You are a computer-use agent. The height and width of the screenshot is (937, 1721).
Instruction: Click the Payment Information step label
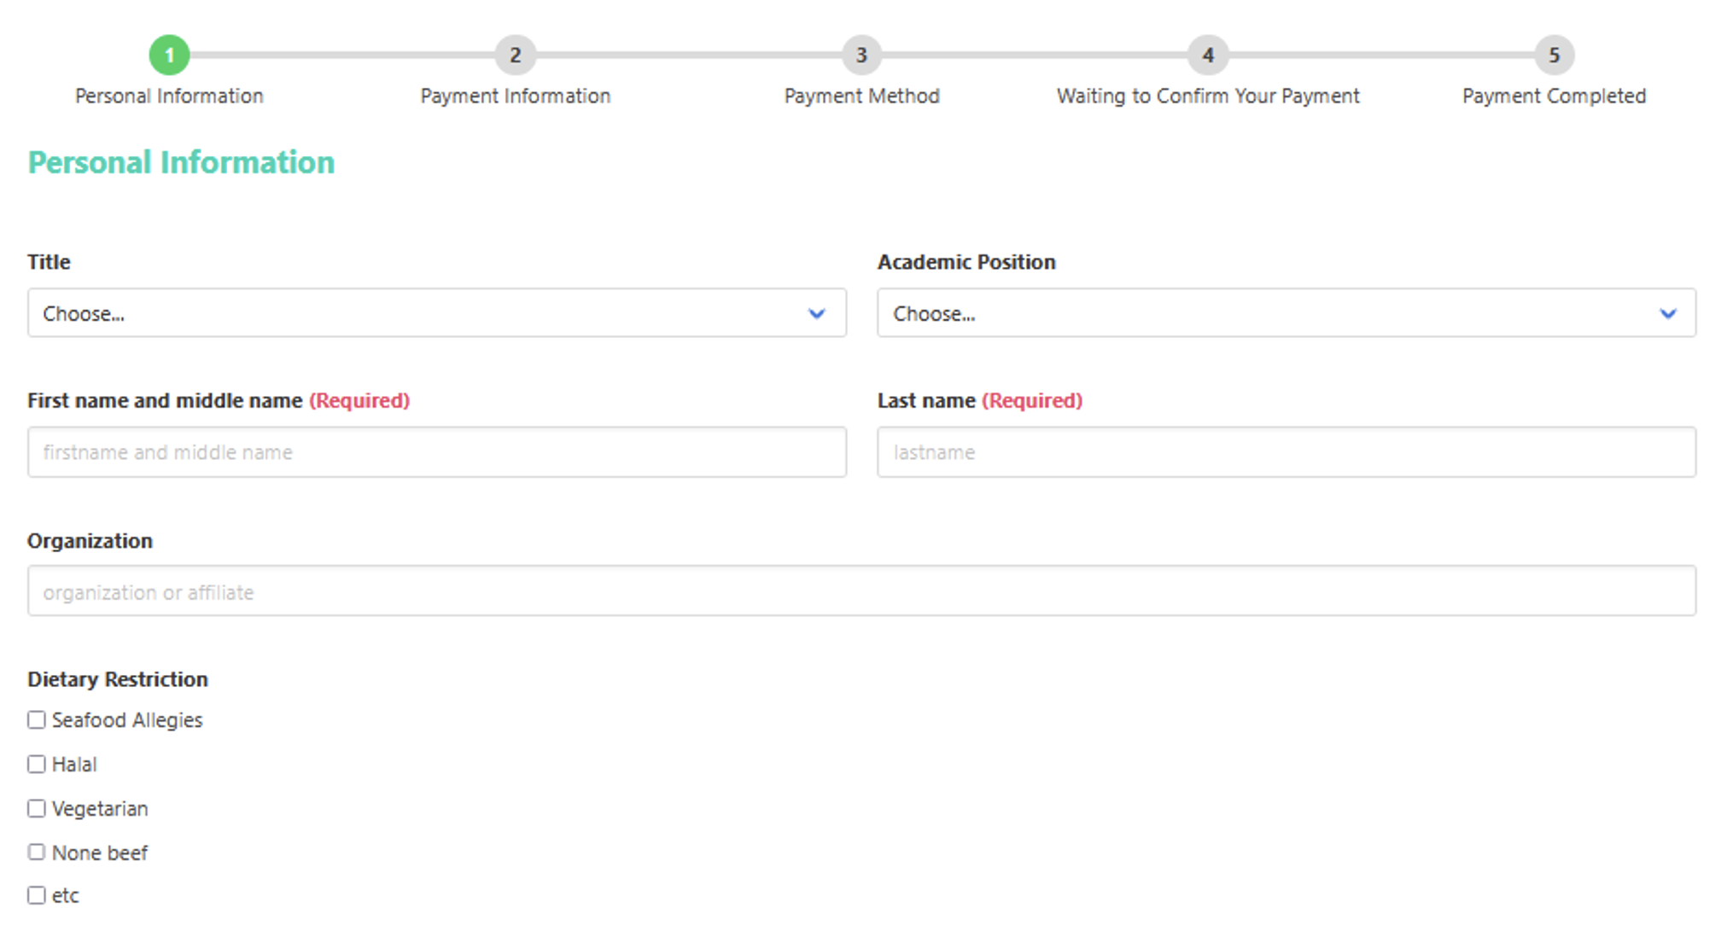pos(516,96)
